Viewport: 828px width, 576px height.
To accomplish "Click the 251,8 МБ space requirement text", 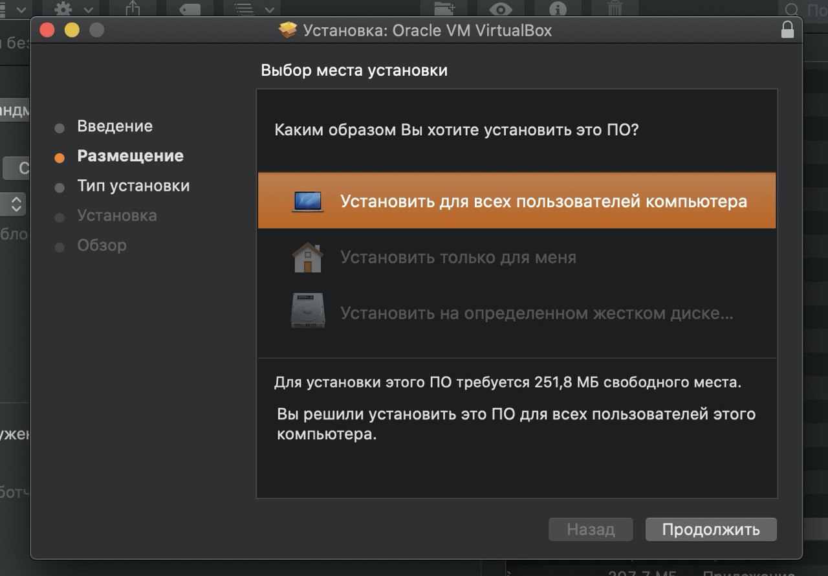I will [508, 382].
